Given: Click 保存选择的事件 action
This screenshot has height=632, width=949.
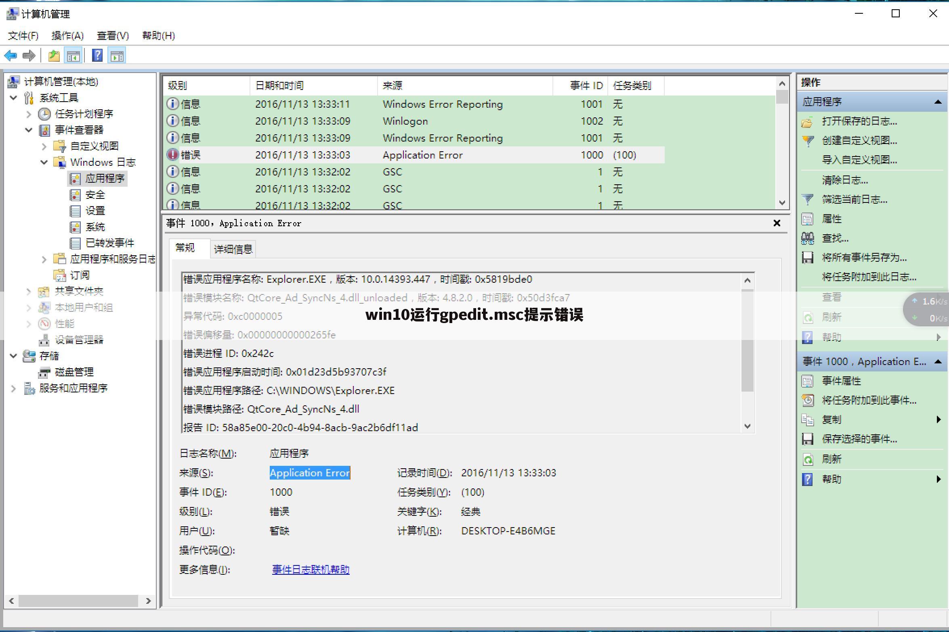Looking at the screenshot, I should point(859,439).
